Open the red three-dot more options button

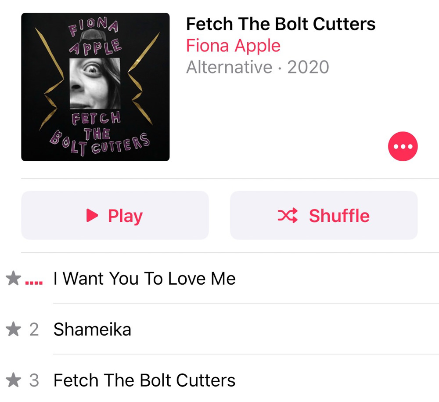403,146
